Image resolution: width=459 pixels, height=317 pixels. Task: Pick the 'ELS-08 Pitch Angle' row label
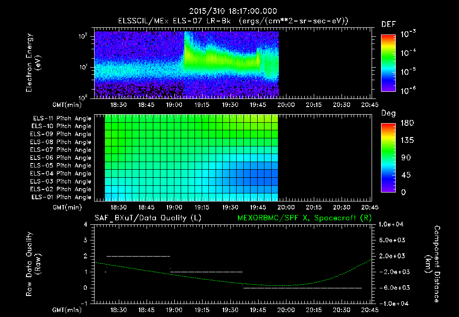point(61,142)
